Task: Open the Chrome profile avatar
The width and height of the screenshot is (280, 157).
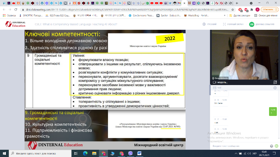Action: click(x=257, y=9)
